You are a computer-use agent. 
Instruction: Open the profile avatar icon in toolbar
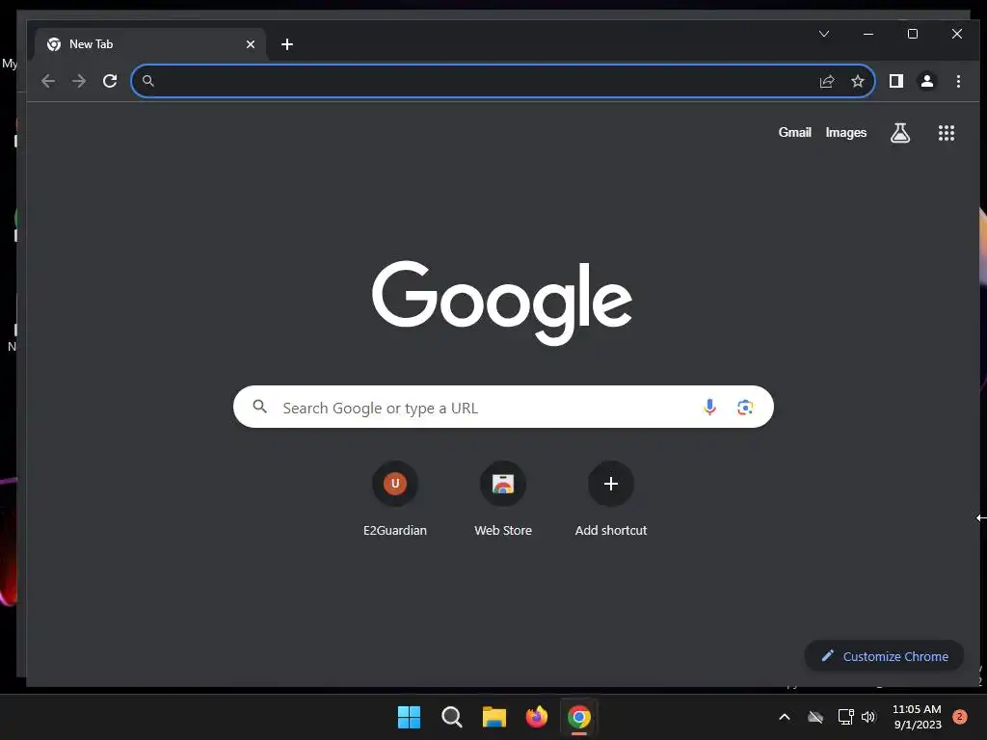(x=927, y=81)
